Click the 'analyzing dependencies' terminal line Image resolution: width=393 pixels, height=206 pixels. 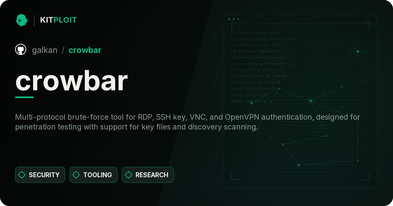[256, 51]
